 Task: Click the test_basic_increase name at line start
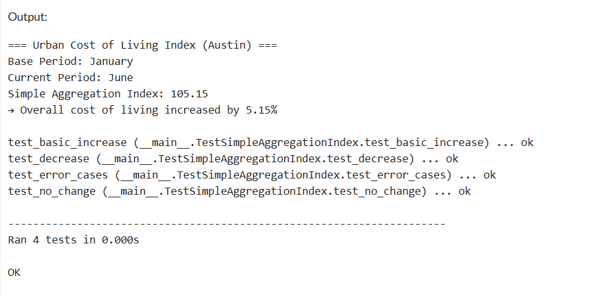(67, 143)
